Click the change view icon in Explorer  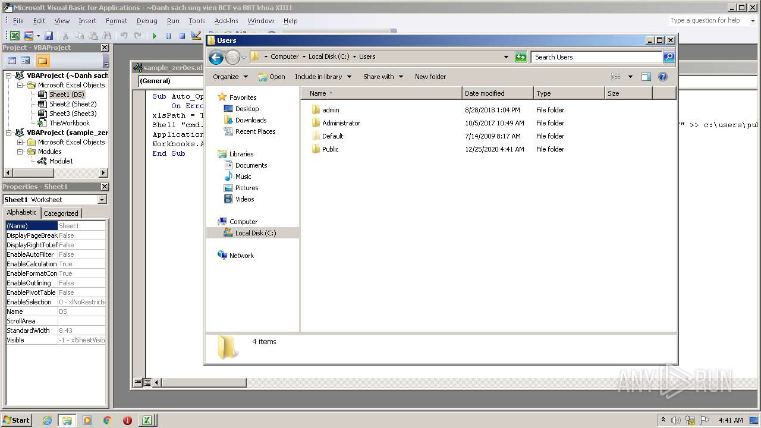tap(616, 77)
